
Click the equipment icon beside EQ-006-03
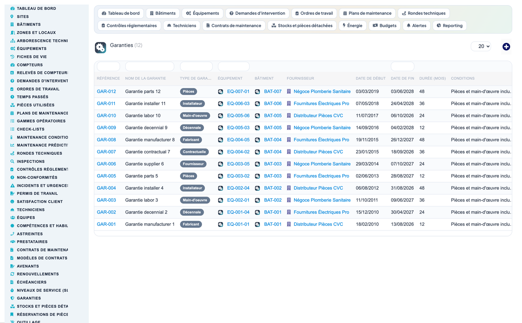220,104
